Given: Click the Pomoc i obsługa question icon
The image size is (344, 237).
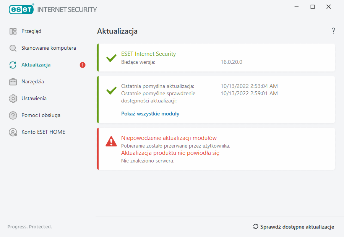Looking at the screenshot, I should [13, 115].
